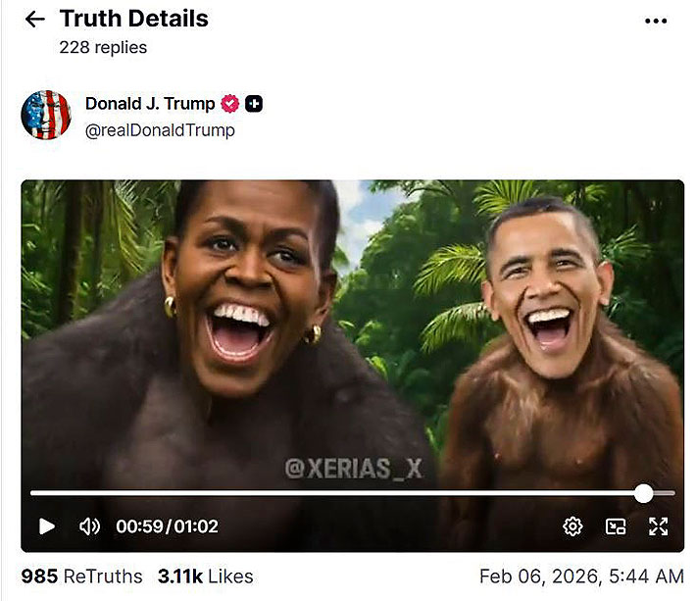The height and width of the screenshot is (601, 696).
Task: Click the red verified badge
Action: pyautogui.click(x=230, y=103)
